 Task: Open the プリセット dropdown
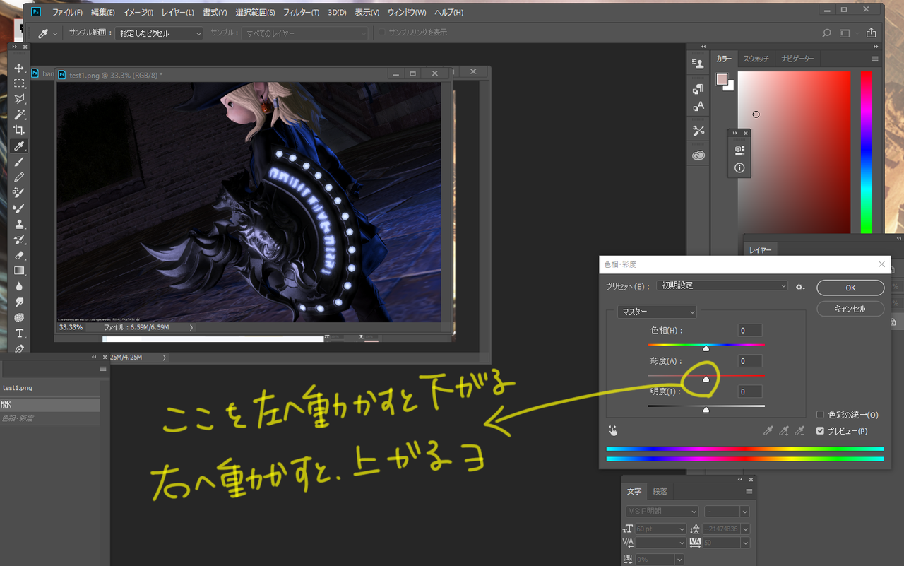pos(722,285)
